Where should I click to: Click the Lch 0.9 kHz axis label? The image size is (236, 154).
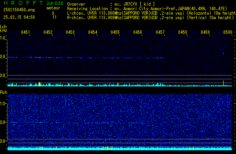(x=3, y=57)
